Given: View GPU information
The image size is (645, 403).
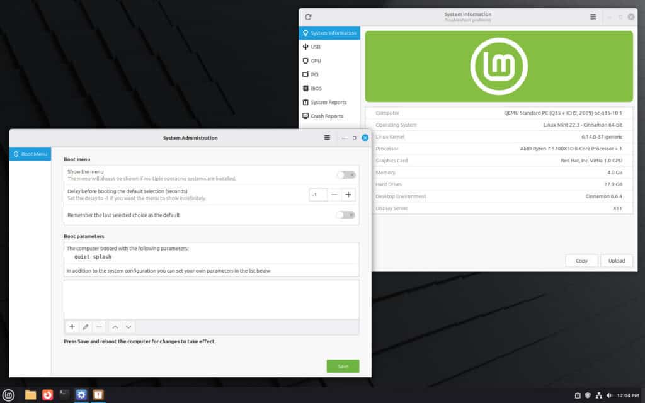Looking at the screenshot, I should pos(314,60).
